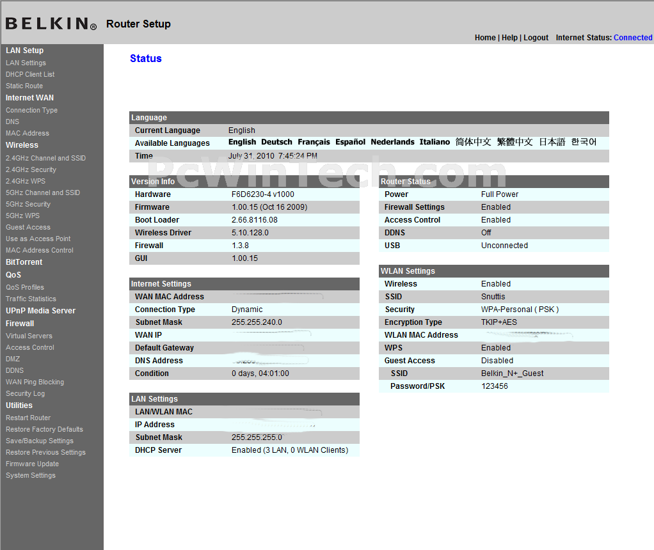Open DNS sidebar link
Screen dimensions: 654x550
[13, 122]
